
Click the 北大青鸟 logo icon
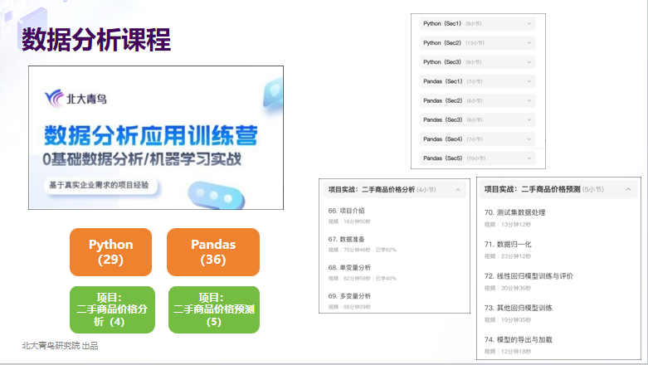pos(54,99)
